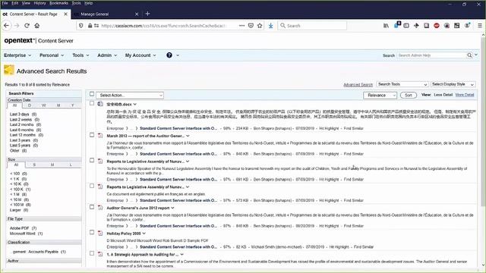Screen dimensions: 486x273
Task: Bookmark this page with the star
Action: 260,26
